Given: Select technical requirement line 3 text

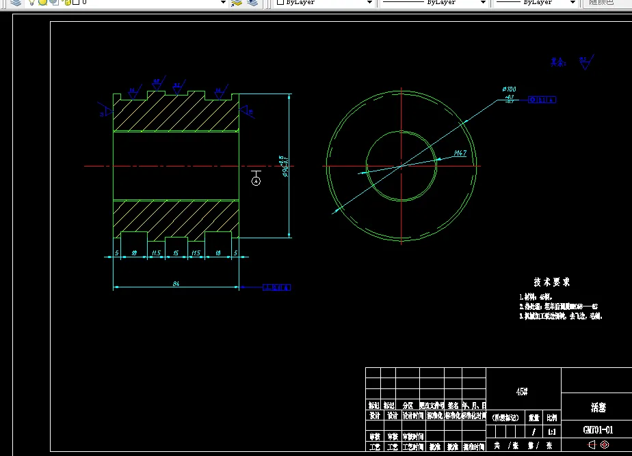Looking at the screenshot, I should pos(561,316).
